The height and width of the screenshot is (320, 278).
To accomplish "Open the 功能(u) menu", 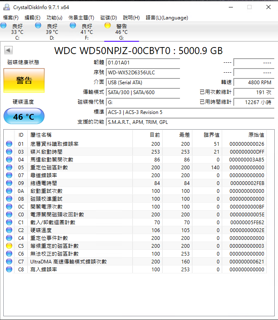I will (54, 18).
